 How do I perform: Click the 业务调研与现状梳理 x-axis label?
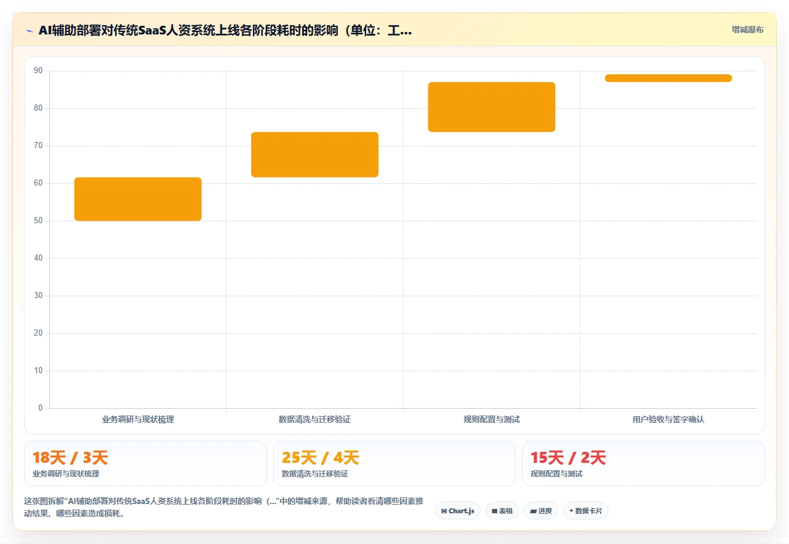(x=138, y=419)
